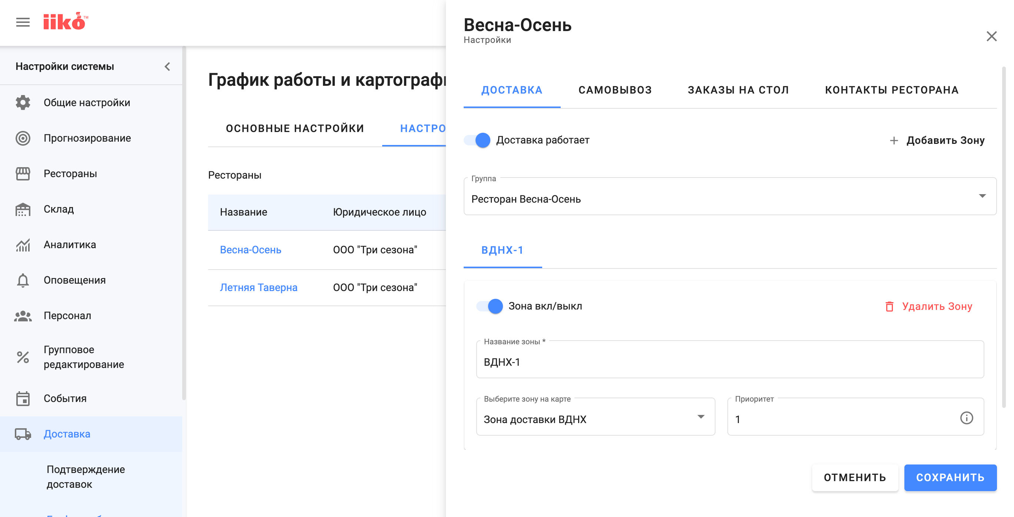Open Персонал section
The width and height of the screenshot is (1014, 517).
[67, 316]
